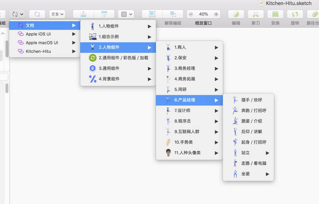Click the running figure icon beside 奔跑 / 打招呼
Viewport: 319px width, 204px height.
click(x=235, y=110)
